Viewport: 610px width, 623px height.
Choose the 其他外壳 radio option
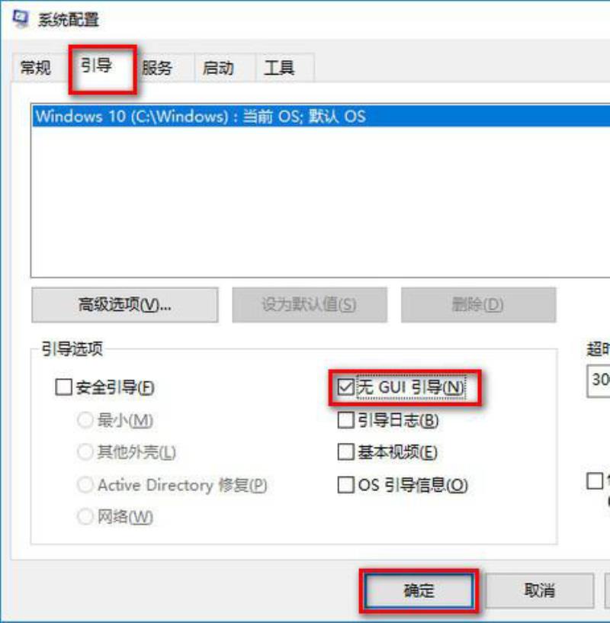[x=85, y=451]
